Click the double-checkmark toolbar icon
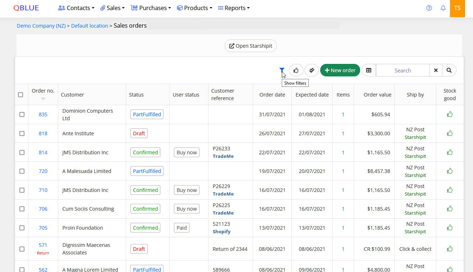The width and height of the screenshot is (473, 272). coord(312,70)
